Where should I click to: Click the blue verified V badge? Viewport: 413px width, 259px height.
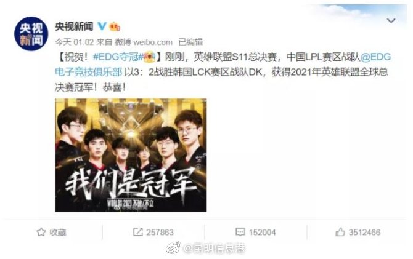click(102, 26)
